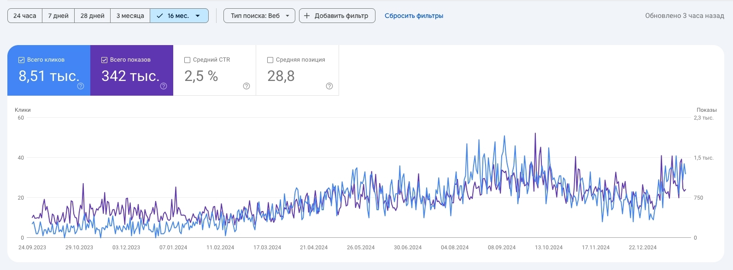This screenshot has width=733, height=270.
Task: Select the 24 часа date range
Action: 25,16
